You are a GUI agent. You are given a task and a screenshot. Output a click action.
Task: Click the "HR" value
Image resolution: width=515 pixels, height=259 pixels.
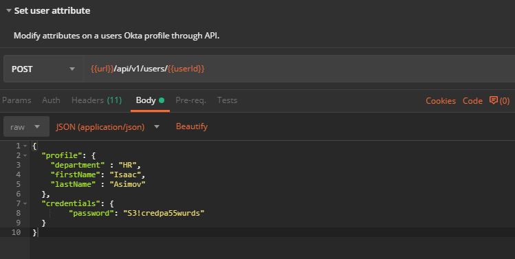(x=127, y=165)
